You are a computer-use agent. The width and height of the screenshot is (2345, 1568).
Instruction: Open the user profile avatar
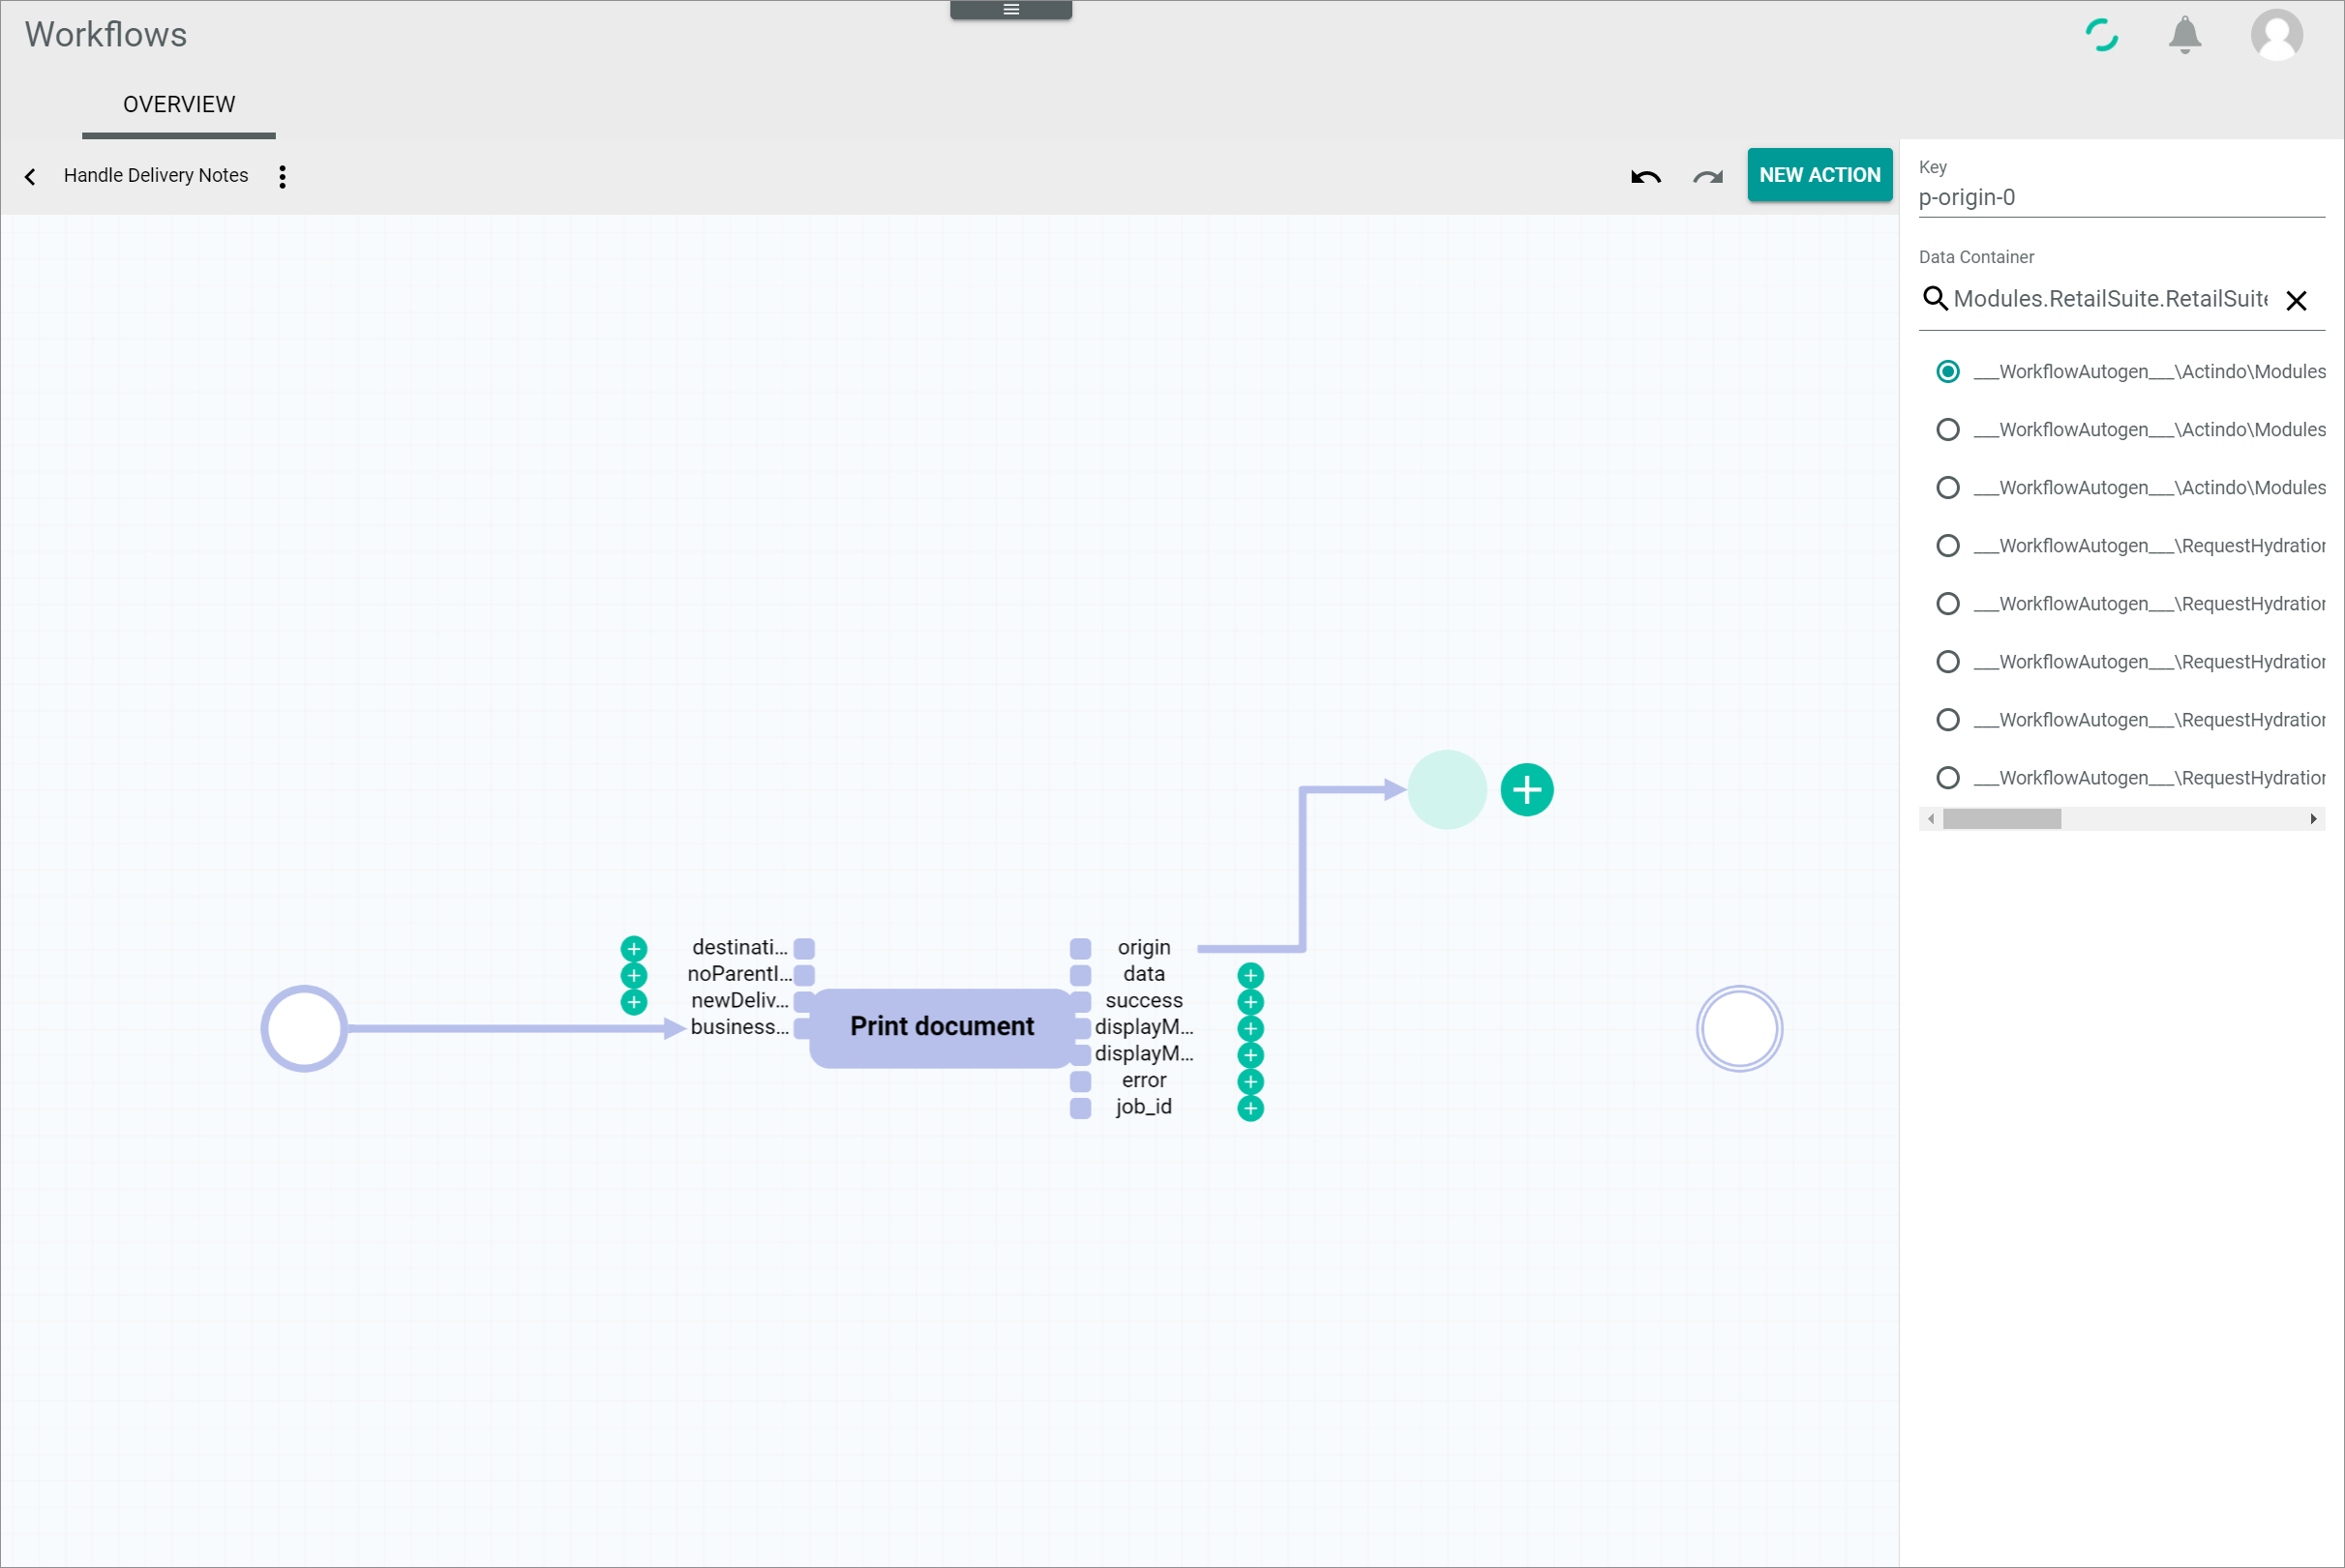2276,35
